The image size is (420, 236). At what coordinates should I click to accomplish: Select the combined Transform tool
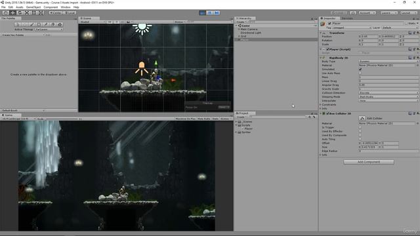[41, 12]
